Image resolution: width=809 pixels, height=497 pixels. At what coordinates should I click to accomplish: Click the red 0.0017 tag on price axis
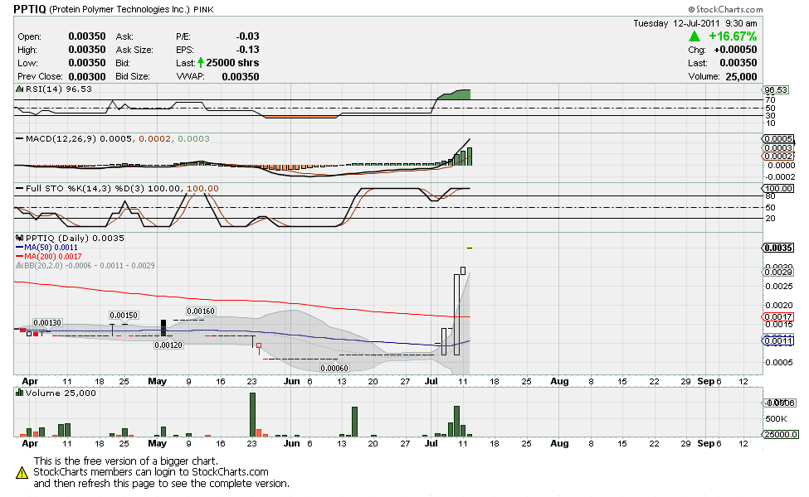point(778,316)
